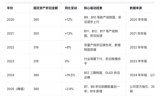Click the 2021 年年报 source cell
Viewport: 163px width, 98px height.
pyautogui.click(x=138, y=34)
